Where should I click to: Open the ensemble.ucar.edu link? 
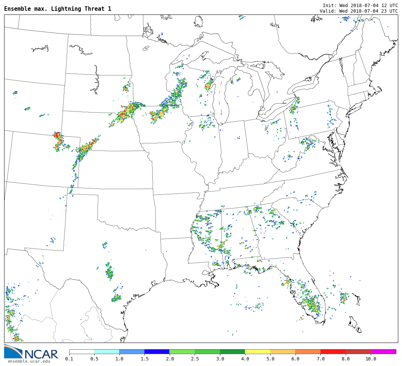click(x=29, y=361)
